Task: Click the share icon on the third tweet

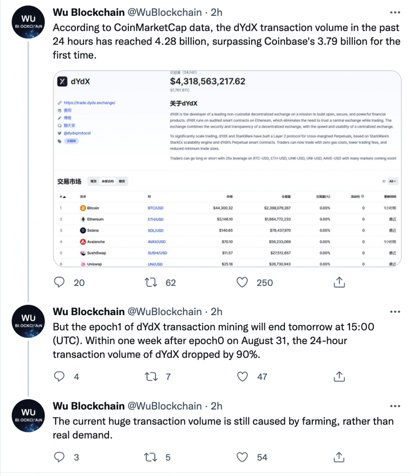Action: point(339,457)
